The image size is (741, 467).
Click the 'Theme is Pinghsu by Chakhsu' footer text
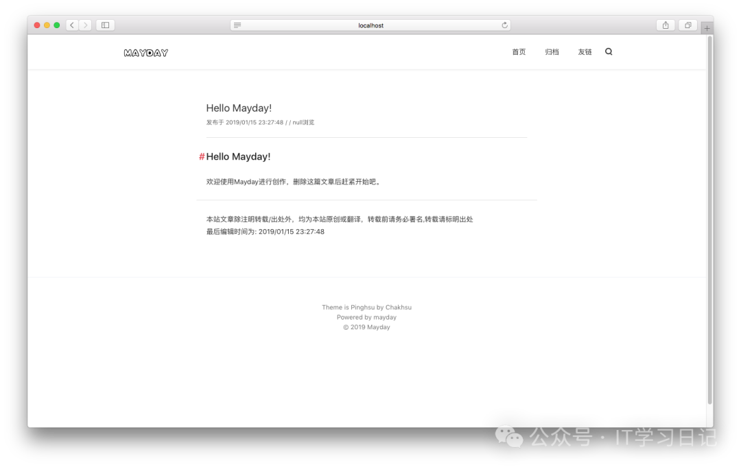point(366,307)
